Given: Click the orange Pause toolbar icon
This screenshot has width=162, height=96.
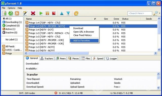Looking at the screenshot, I should [47, 13].
